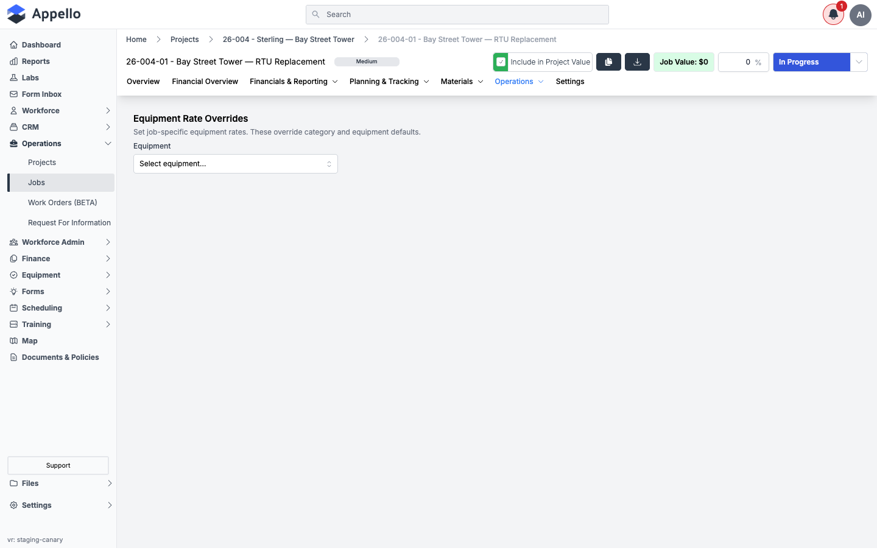877x559 pixels.
Task: Switch to the Overview tab
Action: pos(143,82)
